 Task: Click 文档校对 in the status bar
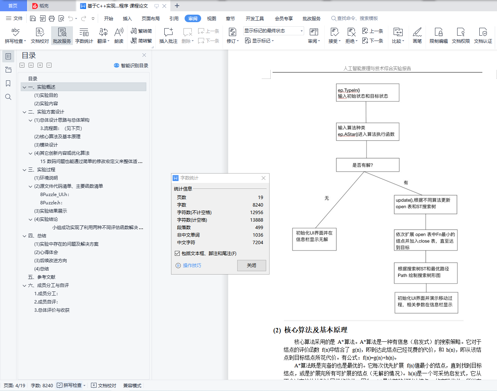(x=104, y=385)
